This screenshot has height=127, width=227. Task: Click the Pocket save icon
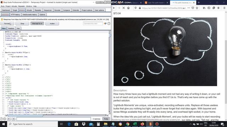click(x=193, y=8)
